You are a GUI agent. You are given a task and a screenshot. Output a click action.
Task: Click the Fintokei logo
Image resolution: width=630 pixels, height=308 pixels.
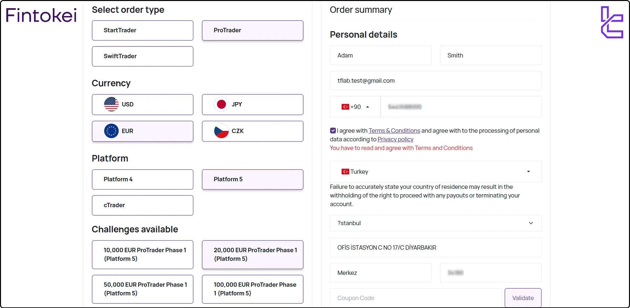(41, 15)
